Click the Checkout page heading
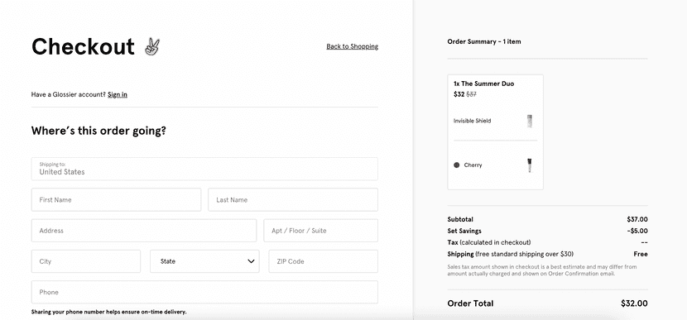Screen dimensions: 687x320 tap(83, 46)
